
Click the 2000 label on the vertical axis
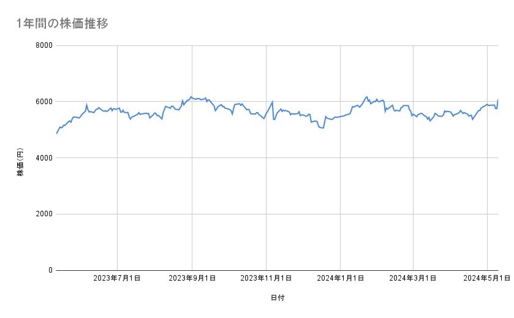pos(43,214)
